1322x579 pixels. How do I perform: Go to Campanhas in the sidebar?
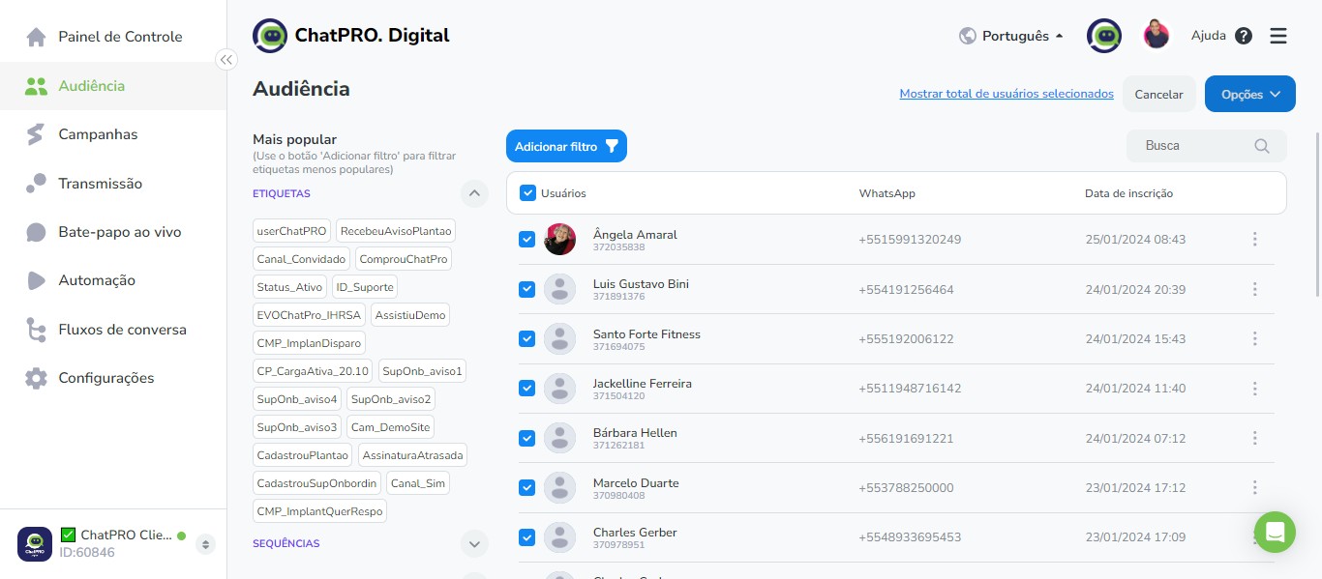point(113,134)
